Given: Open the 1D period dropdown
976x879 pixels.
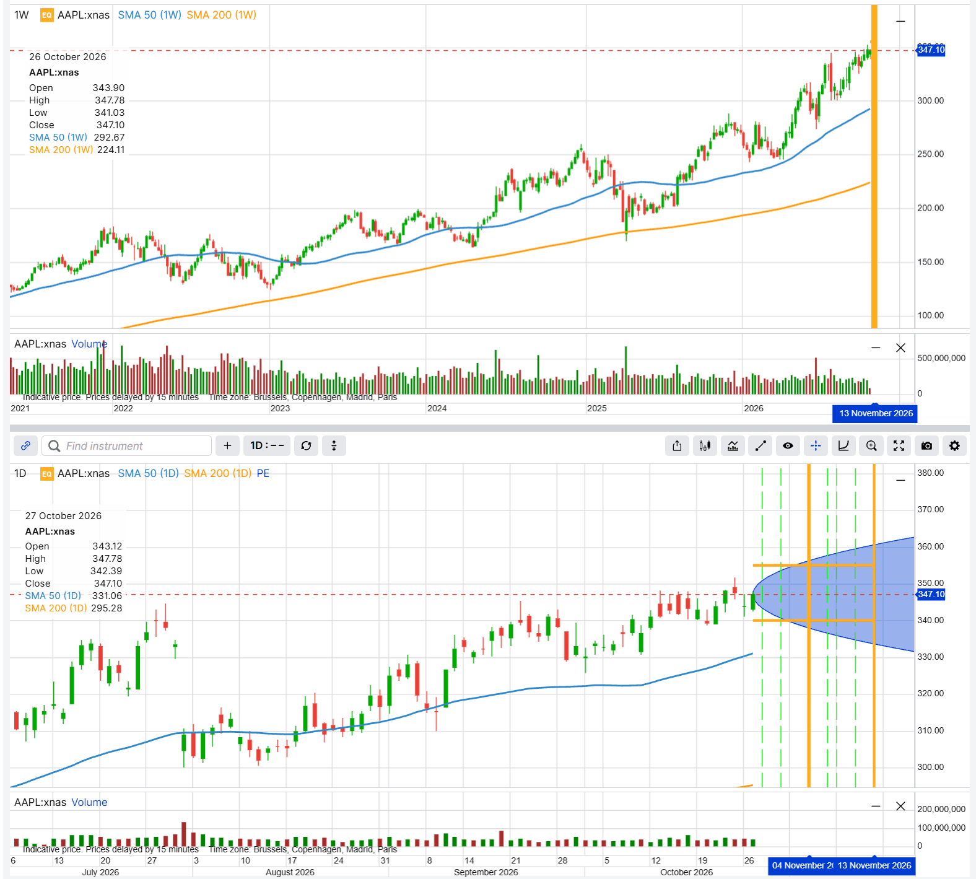Looking at the screenshot, I should point(267,445).
